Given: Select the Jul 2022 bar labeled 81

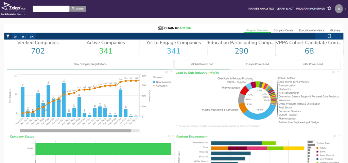Looking at the screenshot, I should pos(64,100).
